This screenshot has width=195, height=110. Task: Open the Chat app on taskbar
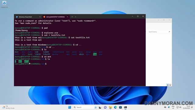[105, 107]
